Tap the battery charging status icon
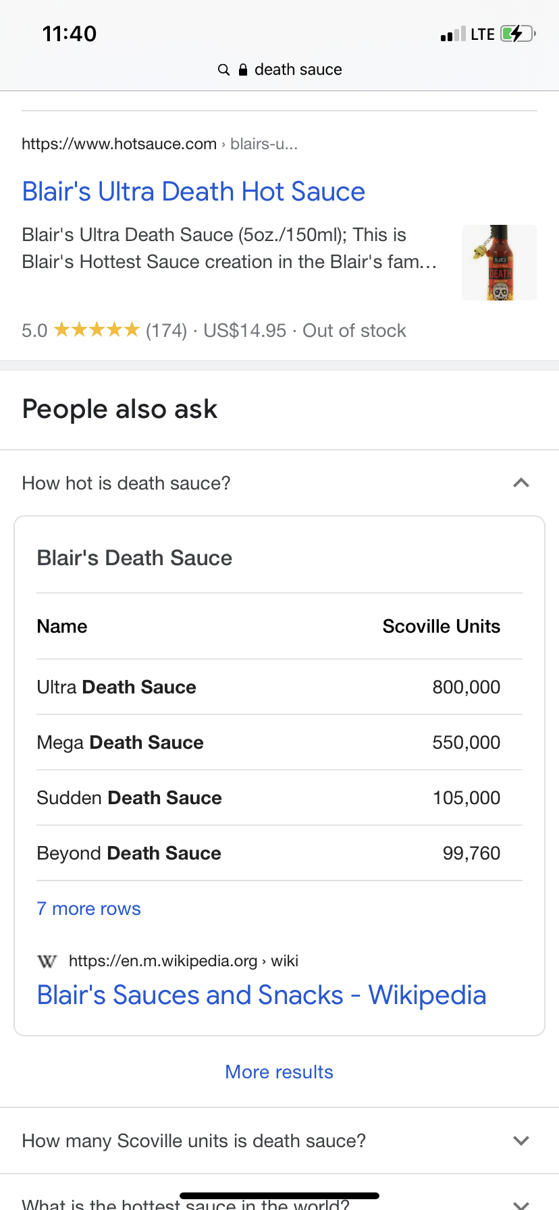559x1210 pixels. [517, 34]
